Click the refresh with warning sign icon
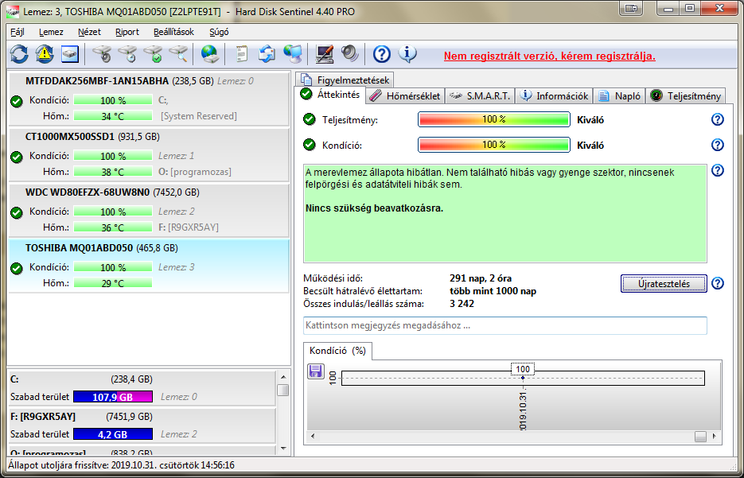The image size is (744, 478). [45, 55]
